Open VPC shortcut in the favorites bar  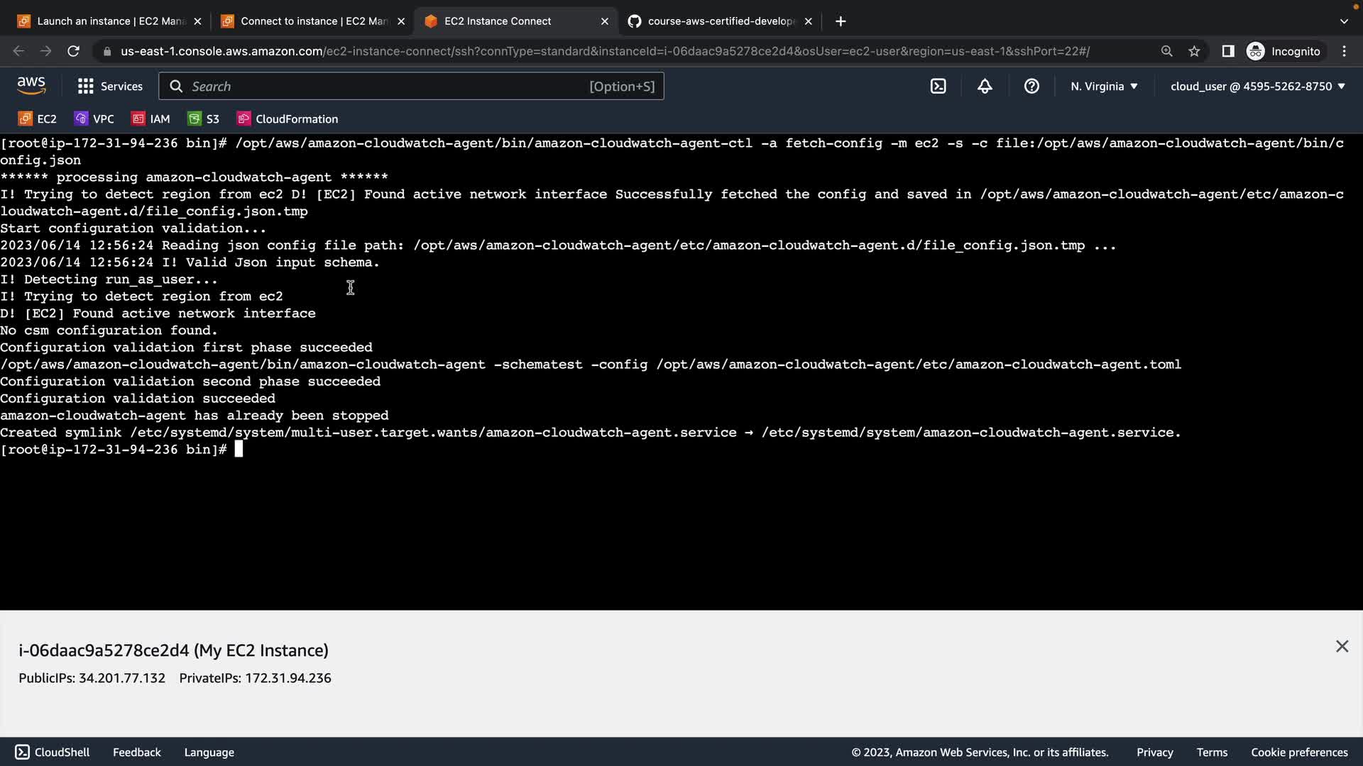(x=94, y=119)
